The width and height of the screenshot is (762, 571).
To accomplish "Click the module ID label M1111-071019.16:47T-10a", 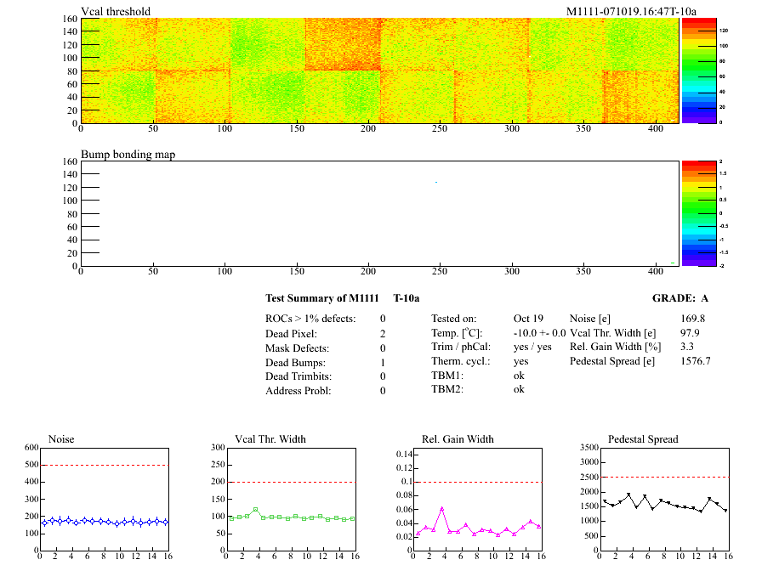I will pos(631,11).
